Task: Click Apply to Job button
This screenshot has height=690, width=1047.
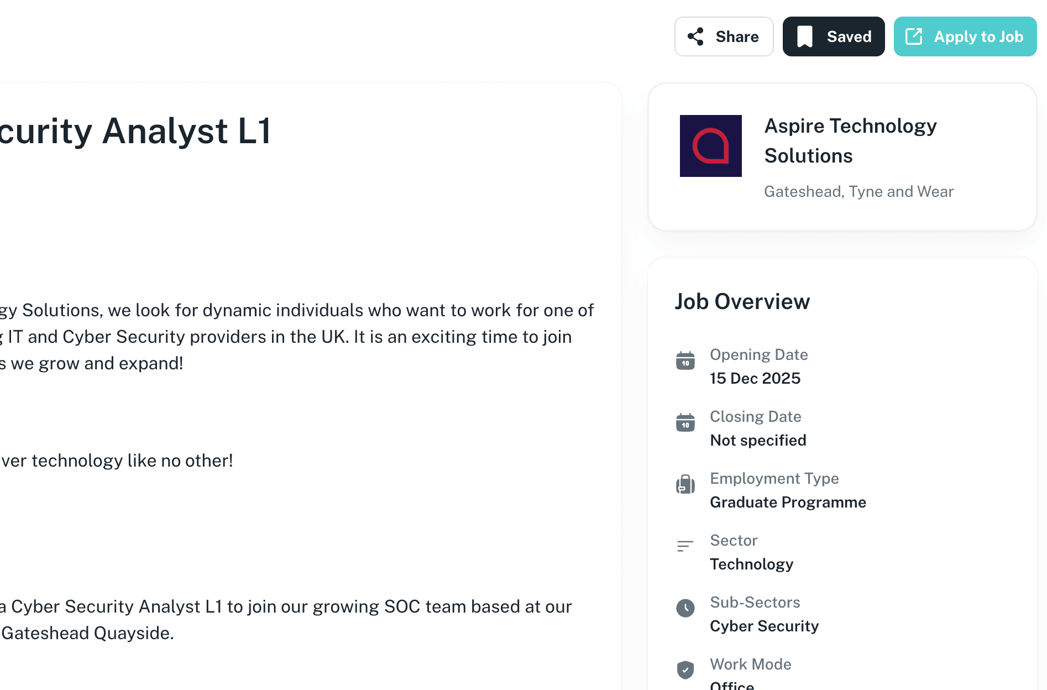Action: click(x=965, y=36)
